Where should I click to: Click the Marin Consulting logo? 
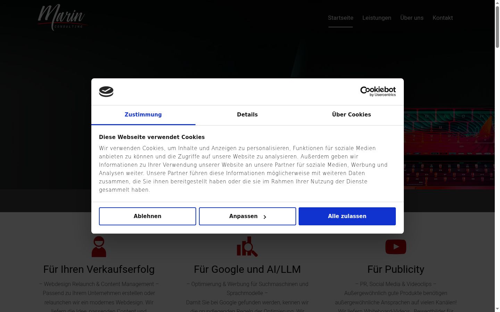tap(62, 18)
